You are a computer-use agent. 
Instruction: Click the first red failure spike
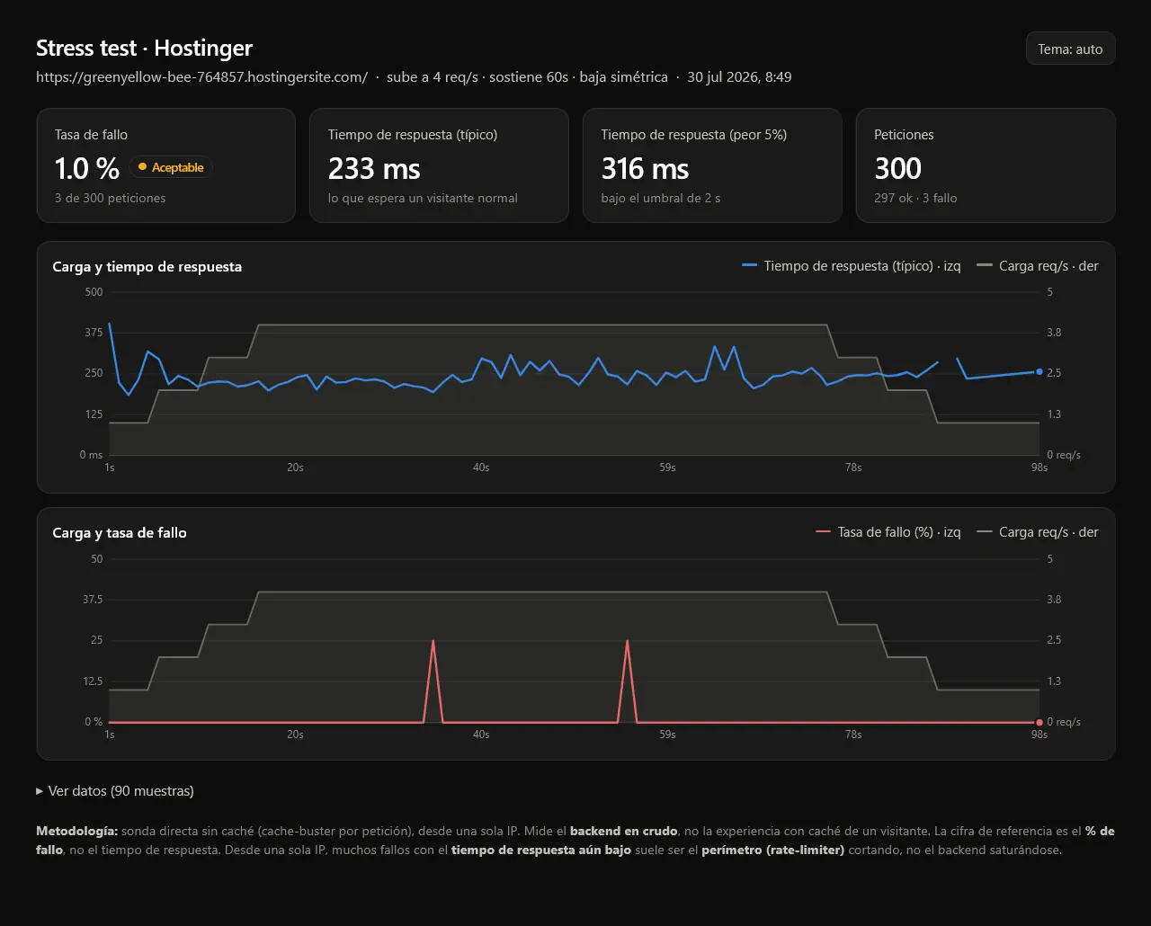coord(433,681)
